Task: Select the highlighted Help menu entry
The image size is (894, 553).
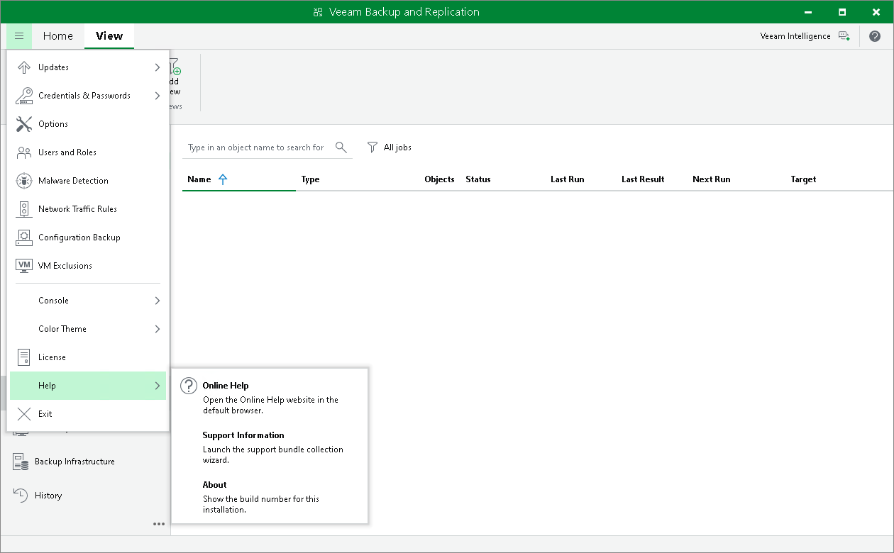Action: (x=88, y=386)
